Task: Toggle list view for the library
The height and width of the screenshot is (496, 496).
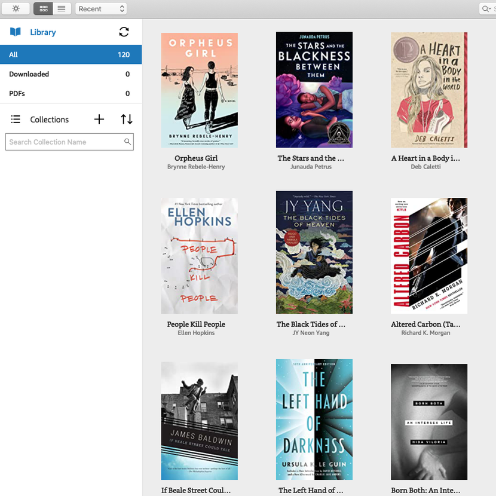Action: (62, 8)
